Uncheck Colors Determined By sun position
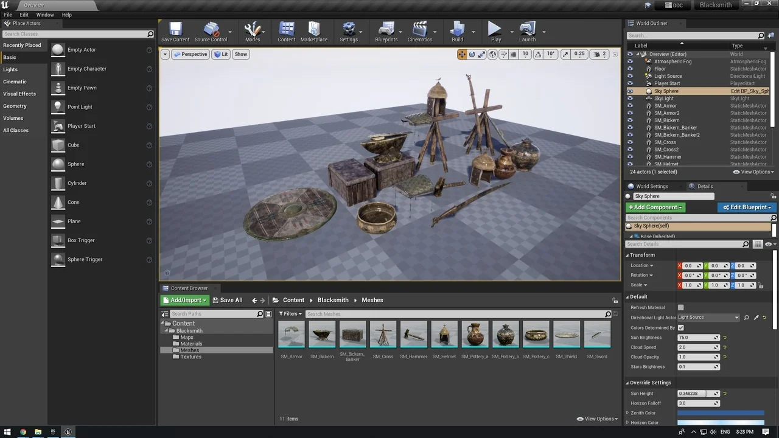The image size is (779, 438). [680, 328]
